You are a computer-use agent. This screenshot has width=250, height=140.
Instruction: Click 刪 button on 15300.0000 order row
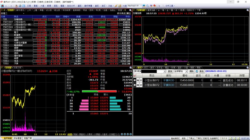tap(138, 85)
